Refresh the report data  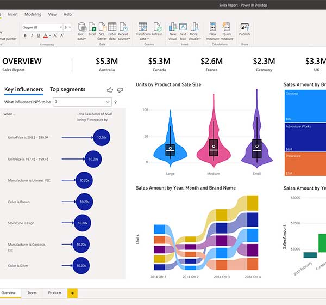pos(157,30)
